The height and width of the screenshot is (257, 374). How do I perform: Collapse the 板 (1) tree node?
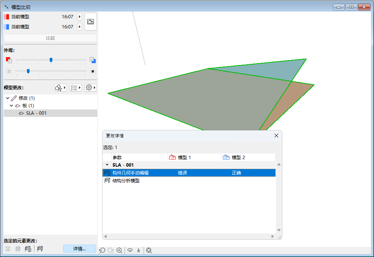[12, 105]
